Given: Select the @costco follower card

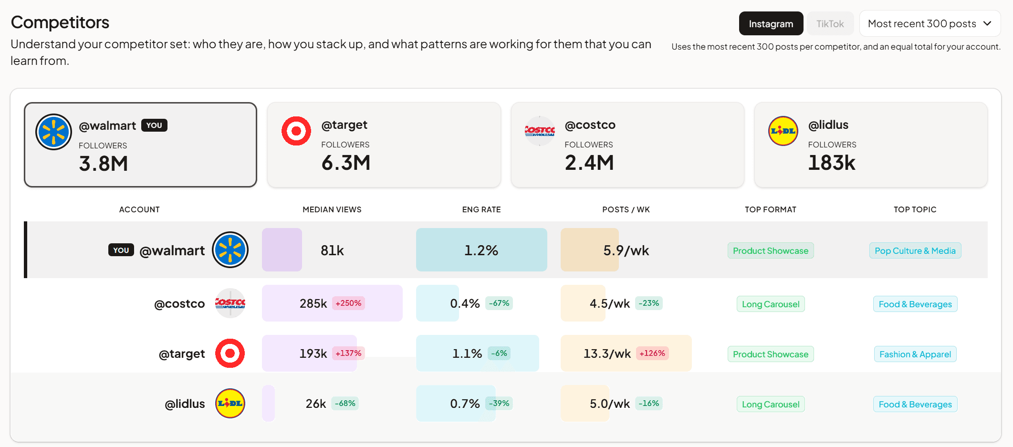Looking at the screenshot, I should (x=627, y=145).
